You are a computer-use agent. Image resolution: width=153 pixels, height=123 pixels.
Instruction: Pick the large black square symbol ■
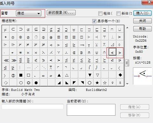(21, 75)
